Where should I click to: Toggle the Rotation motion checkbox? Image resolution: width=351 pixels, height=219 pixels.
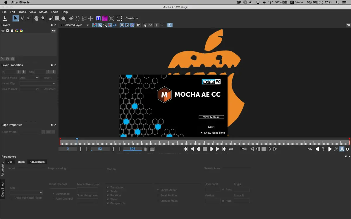click(x=108, y=195)
